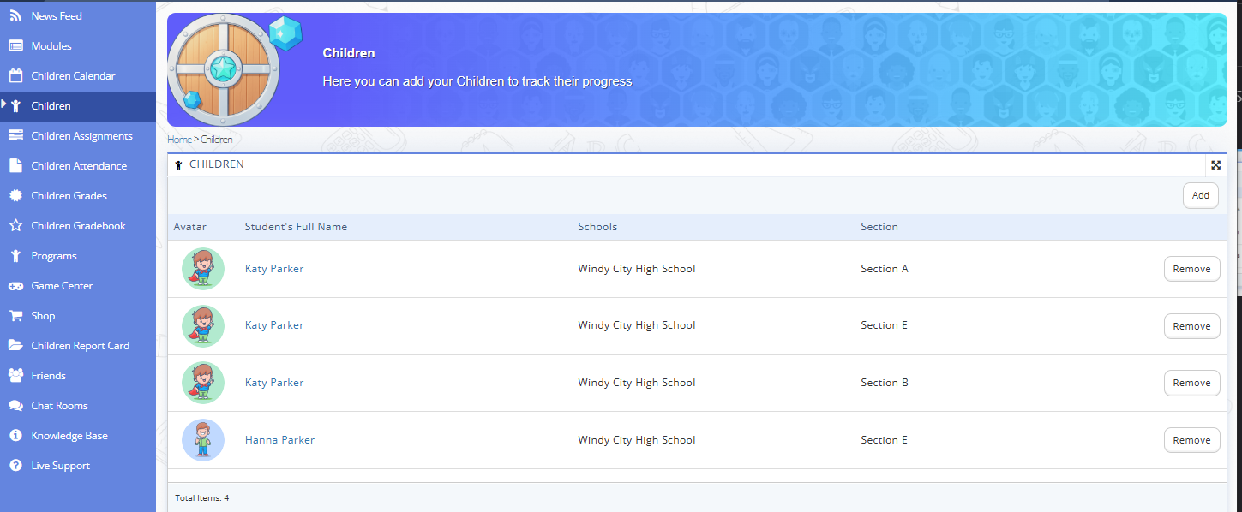Viewport: 1242px width, 512px height.
Task: Click the News Feed RSS icon
Action: pos(15,16)
